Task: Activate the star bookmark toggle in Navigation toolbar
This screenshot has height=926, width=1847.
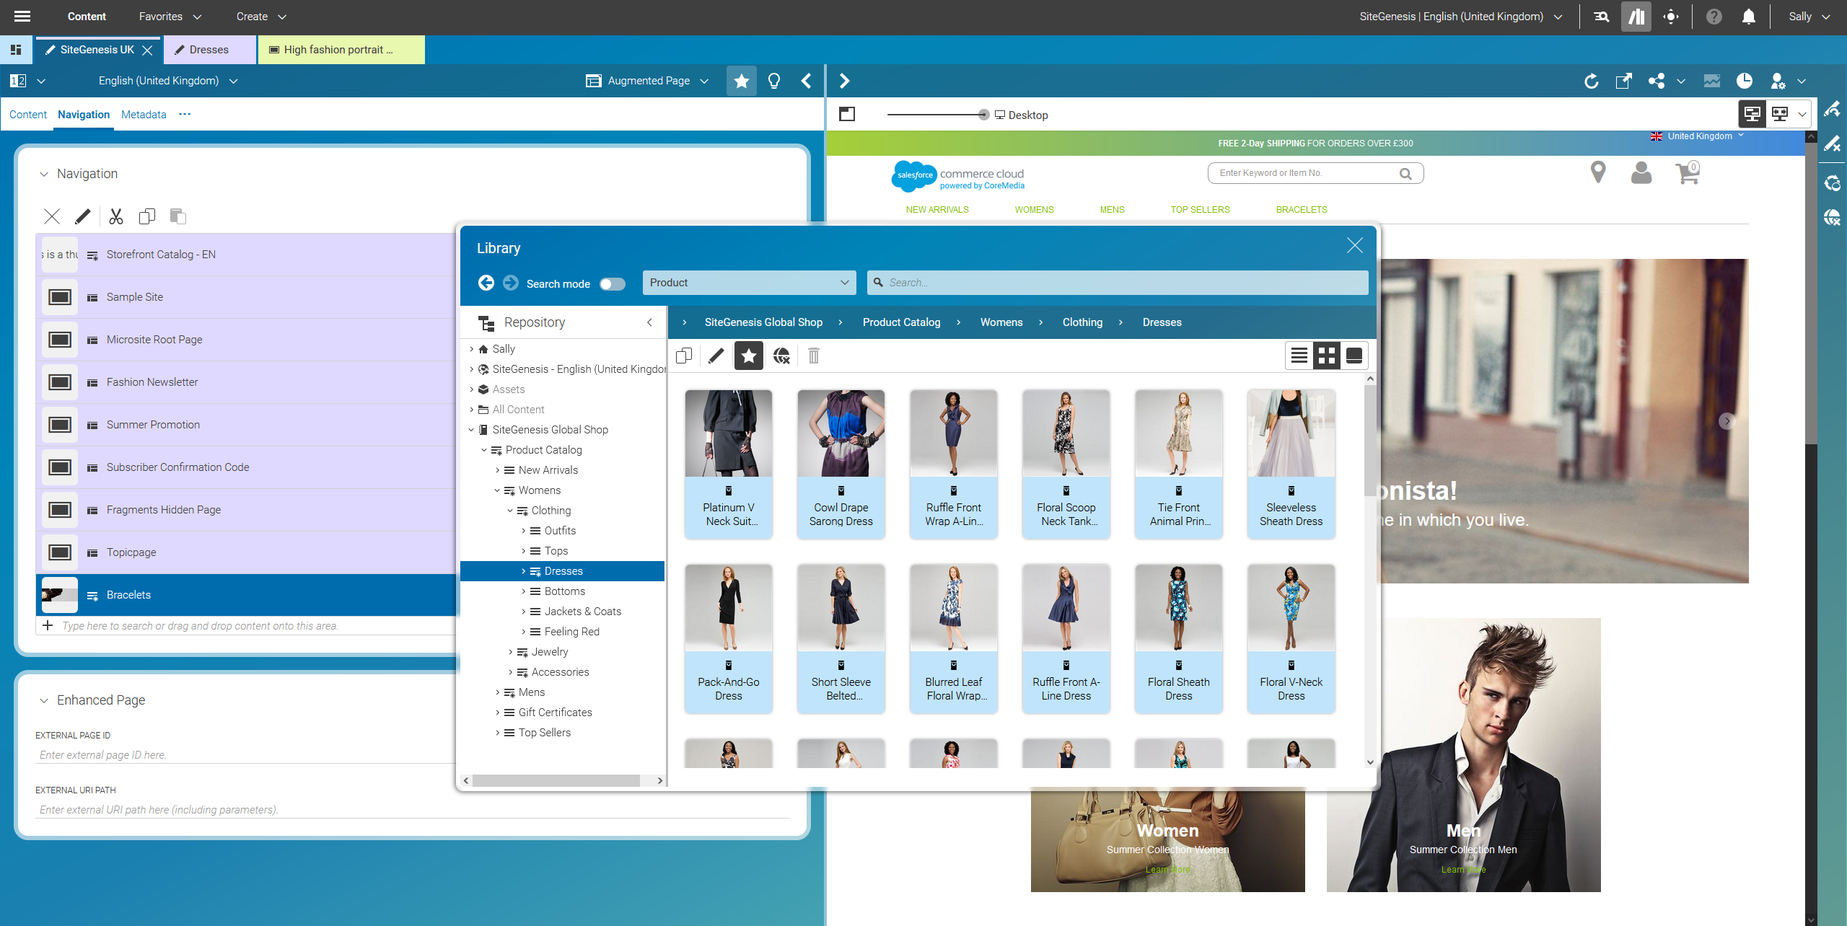Action: tap(741, 81)
